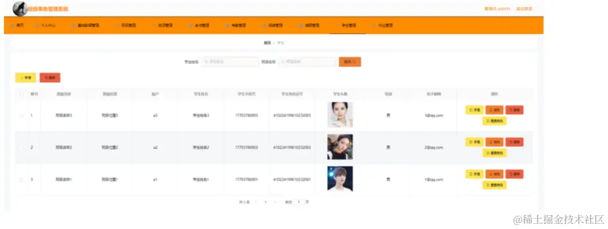Open the student photo in the a2 row
Viewport: 608px width, 229px height.
(x=340, y=147)
